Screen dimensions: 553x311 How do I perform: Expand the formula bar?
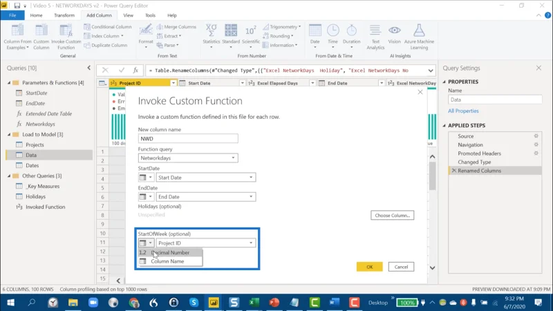point(431,70)
